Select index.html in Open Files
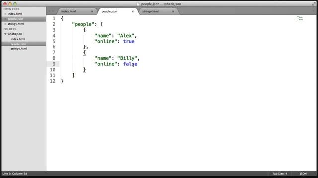This screenshot has width=318, height=178. click(15, 14)
